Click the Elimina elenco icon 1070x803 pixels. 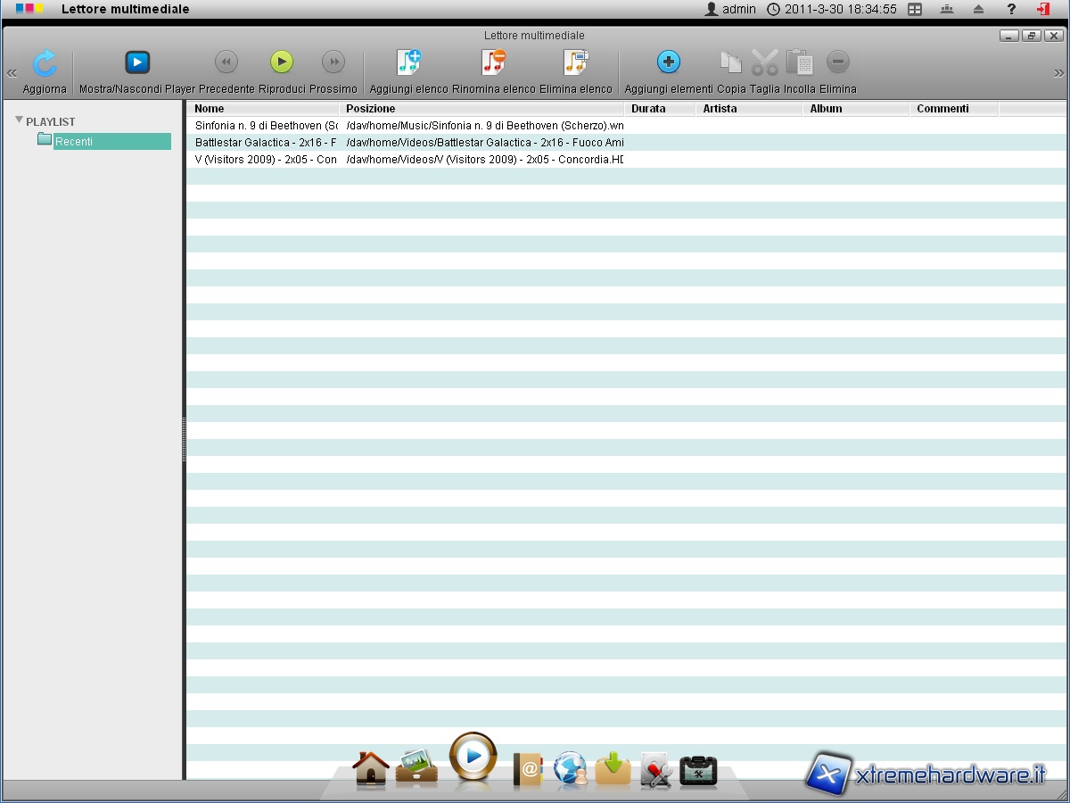click(575, 62)
